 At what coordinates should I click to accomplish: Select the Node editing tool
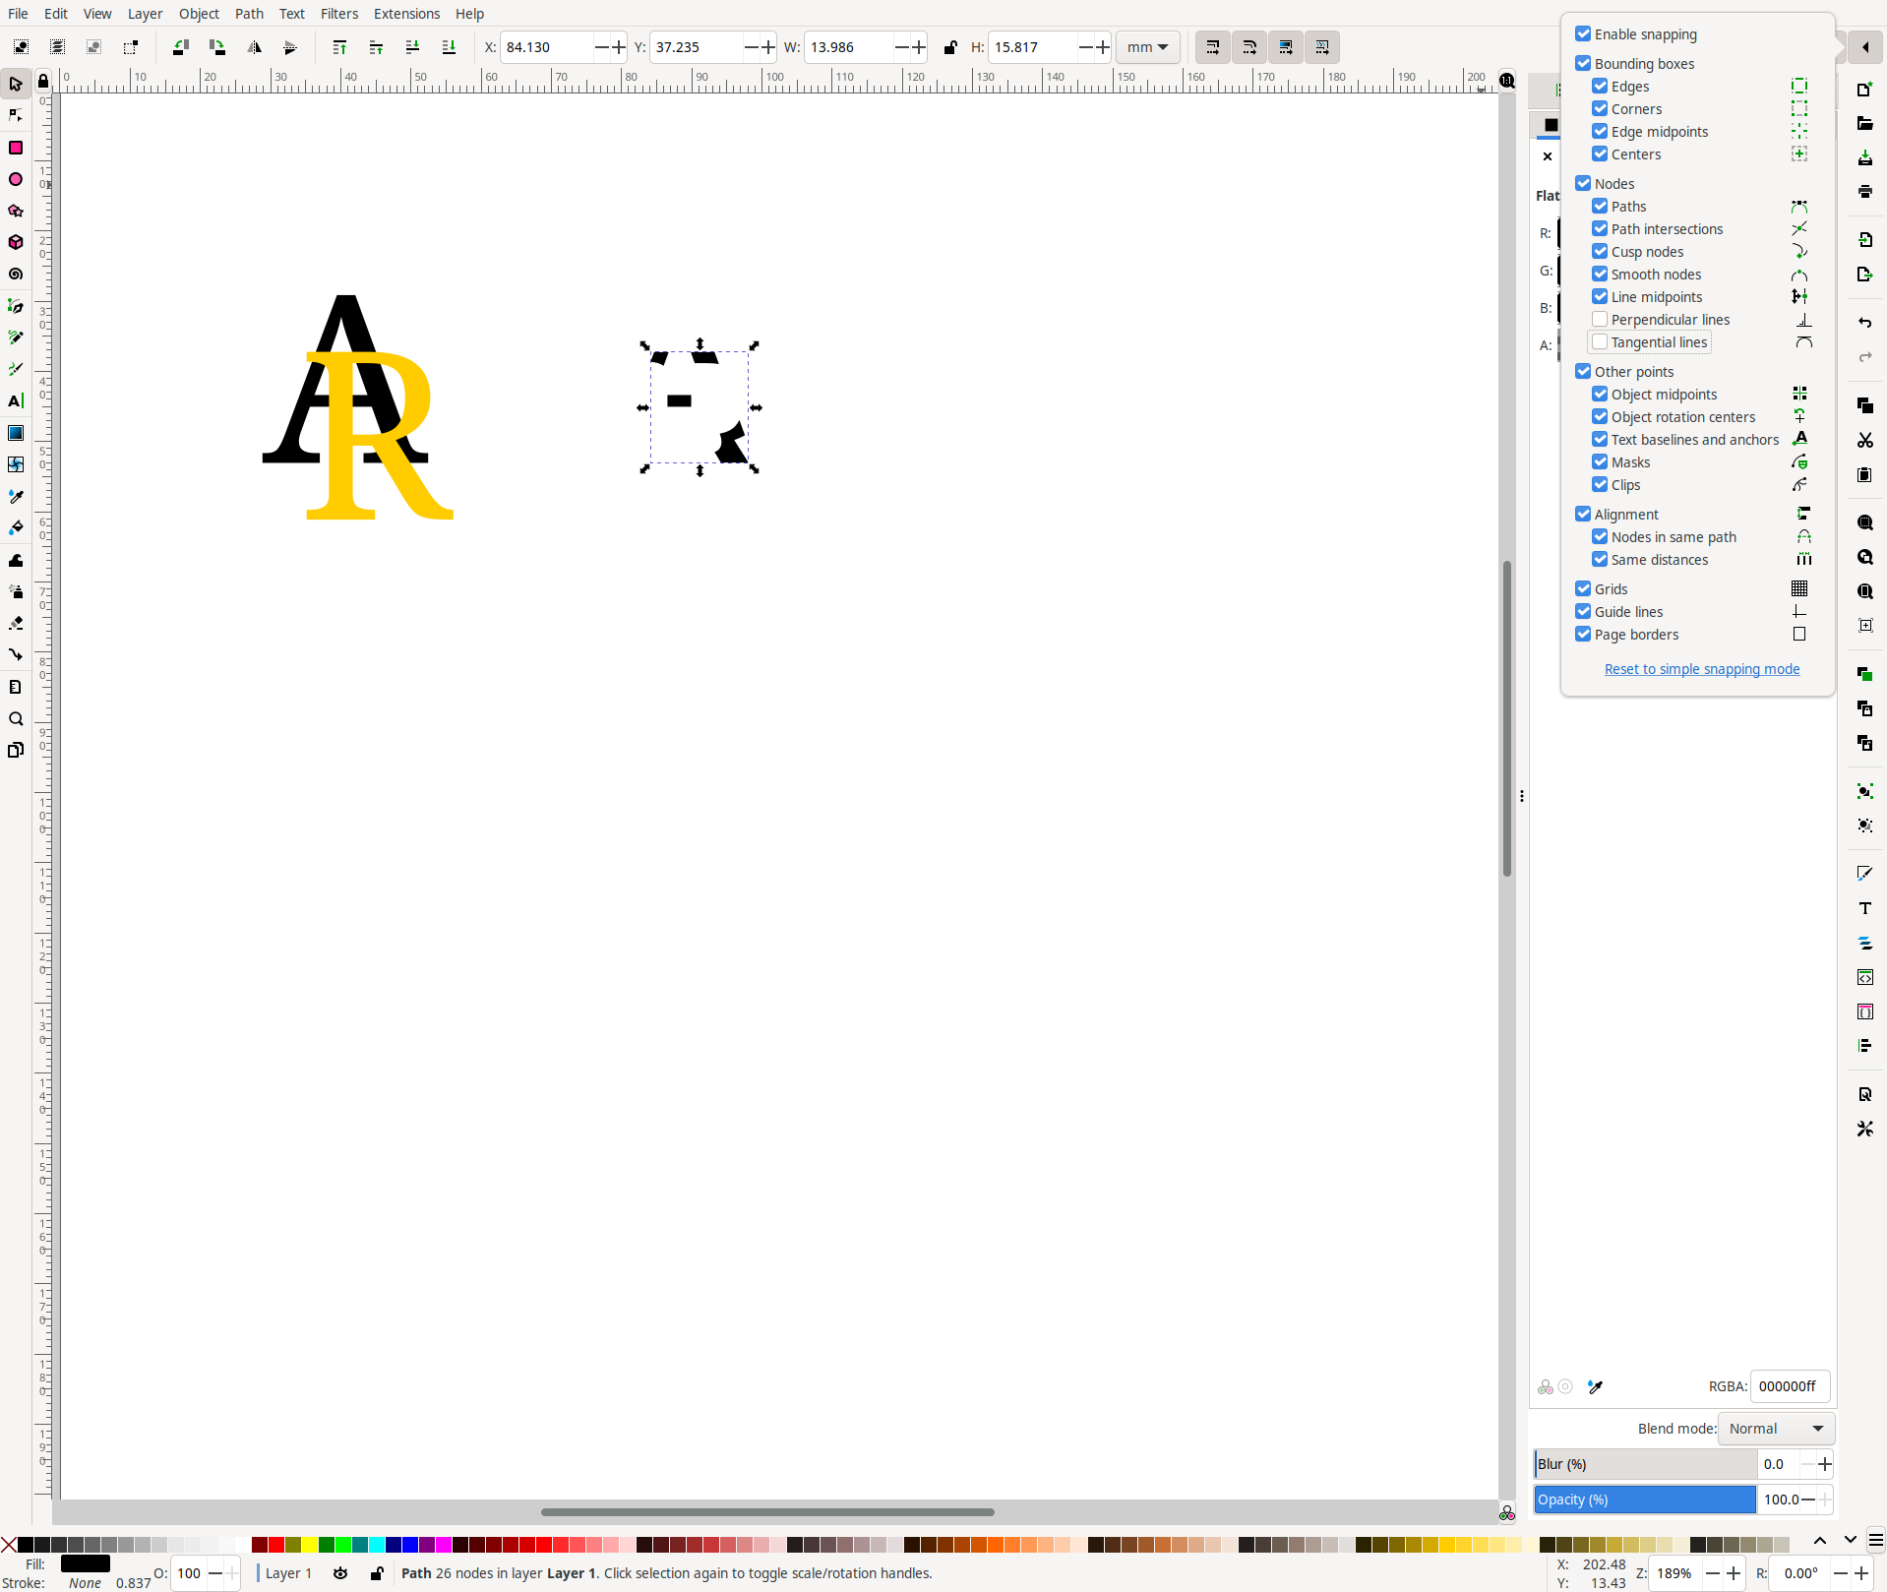coord(16,115)
